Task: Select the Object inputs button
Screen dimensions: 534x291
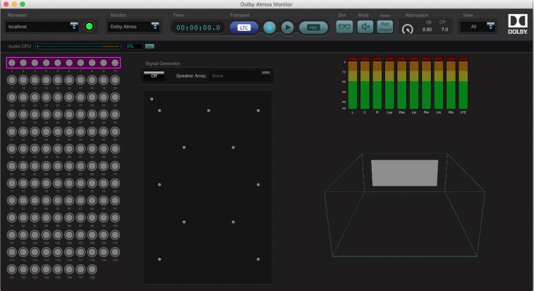Action: 385,30
